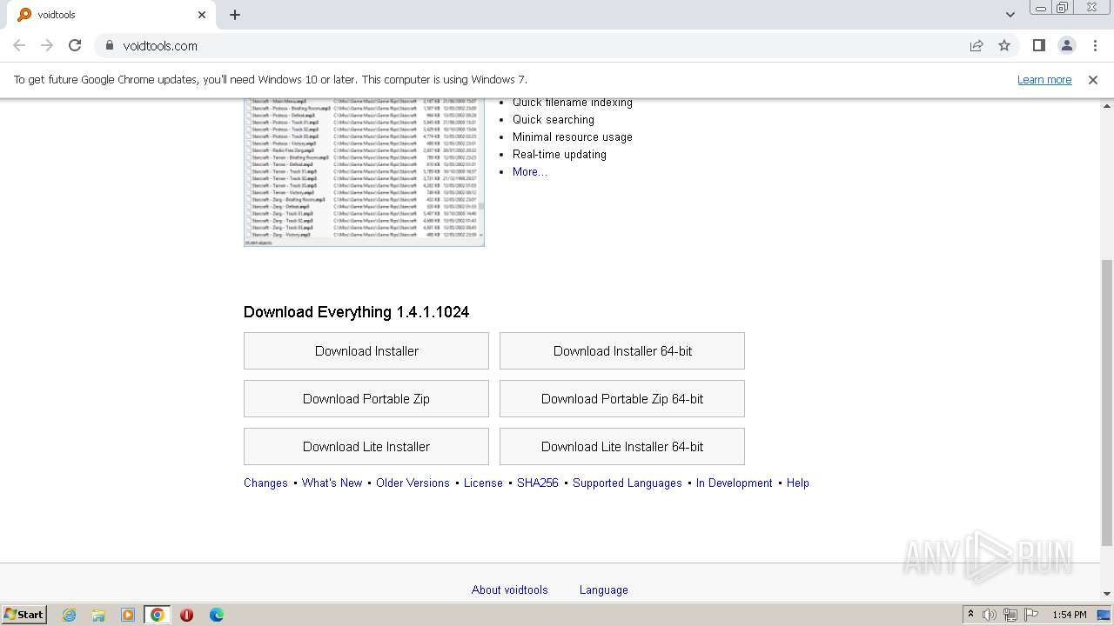Open the About voidtools footer link

[510, 589]
